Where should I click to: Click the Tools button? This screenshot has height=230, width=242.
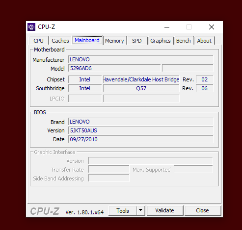123,211
